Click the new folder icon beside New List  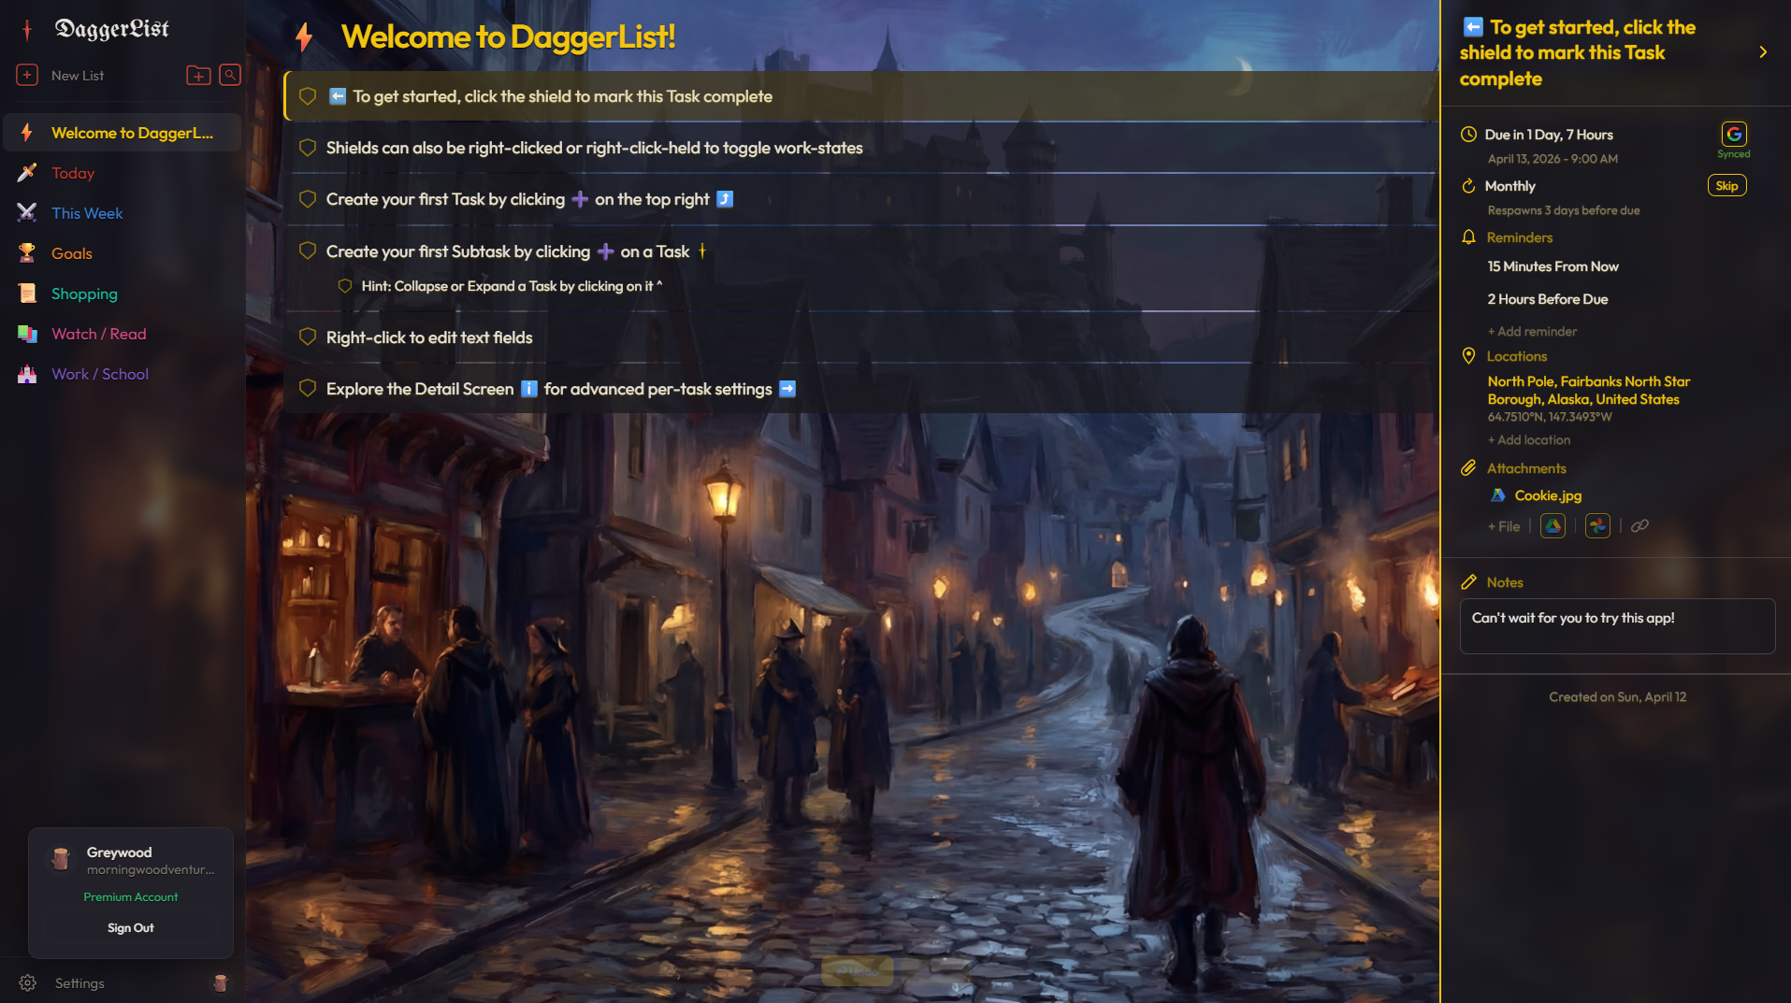click(x=198, y=76)
